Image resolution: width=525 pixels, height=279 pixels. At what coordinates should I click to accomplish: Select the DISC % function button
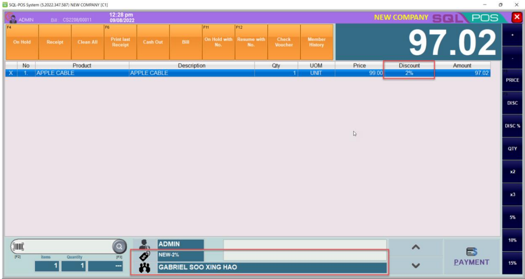tap(513, 126)
